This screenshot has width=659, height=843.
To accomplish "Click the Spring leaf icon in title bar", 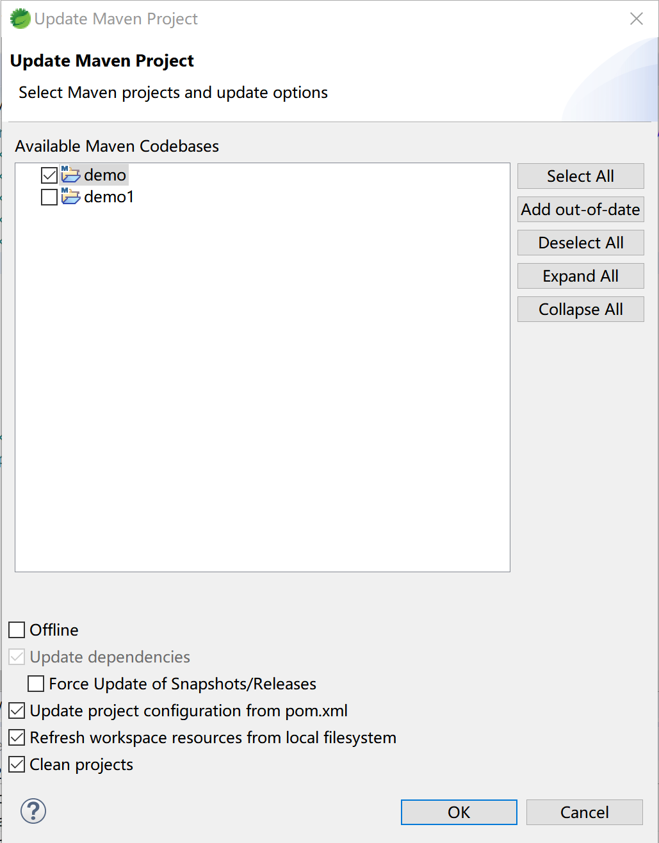I will click(20, 19).
